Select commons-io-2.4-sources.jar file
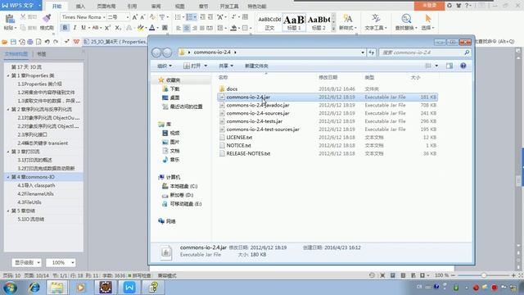524x295 pixels. click(x=258, y=113)
